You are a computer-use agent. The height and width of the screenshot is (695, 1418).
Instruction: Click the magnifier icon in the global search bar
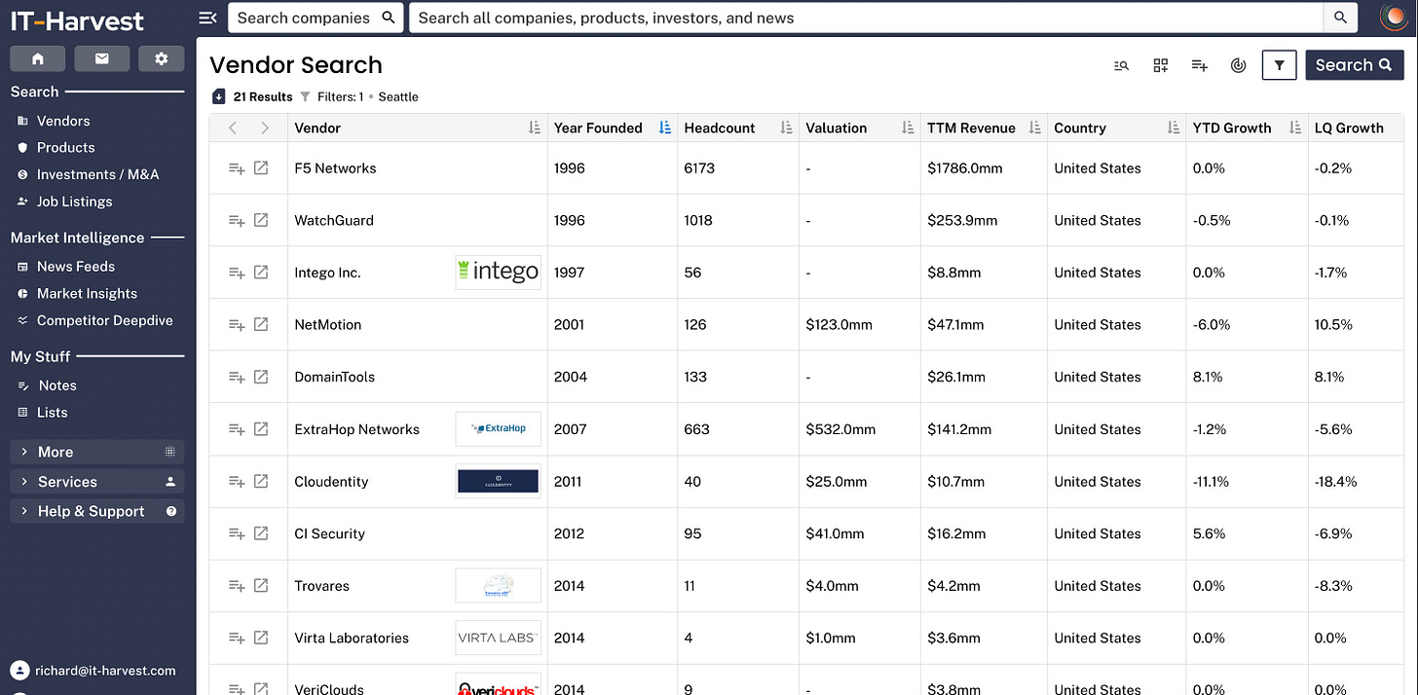click(x=1340, y=18)
